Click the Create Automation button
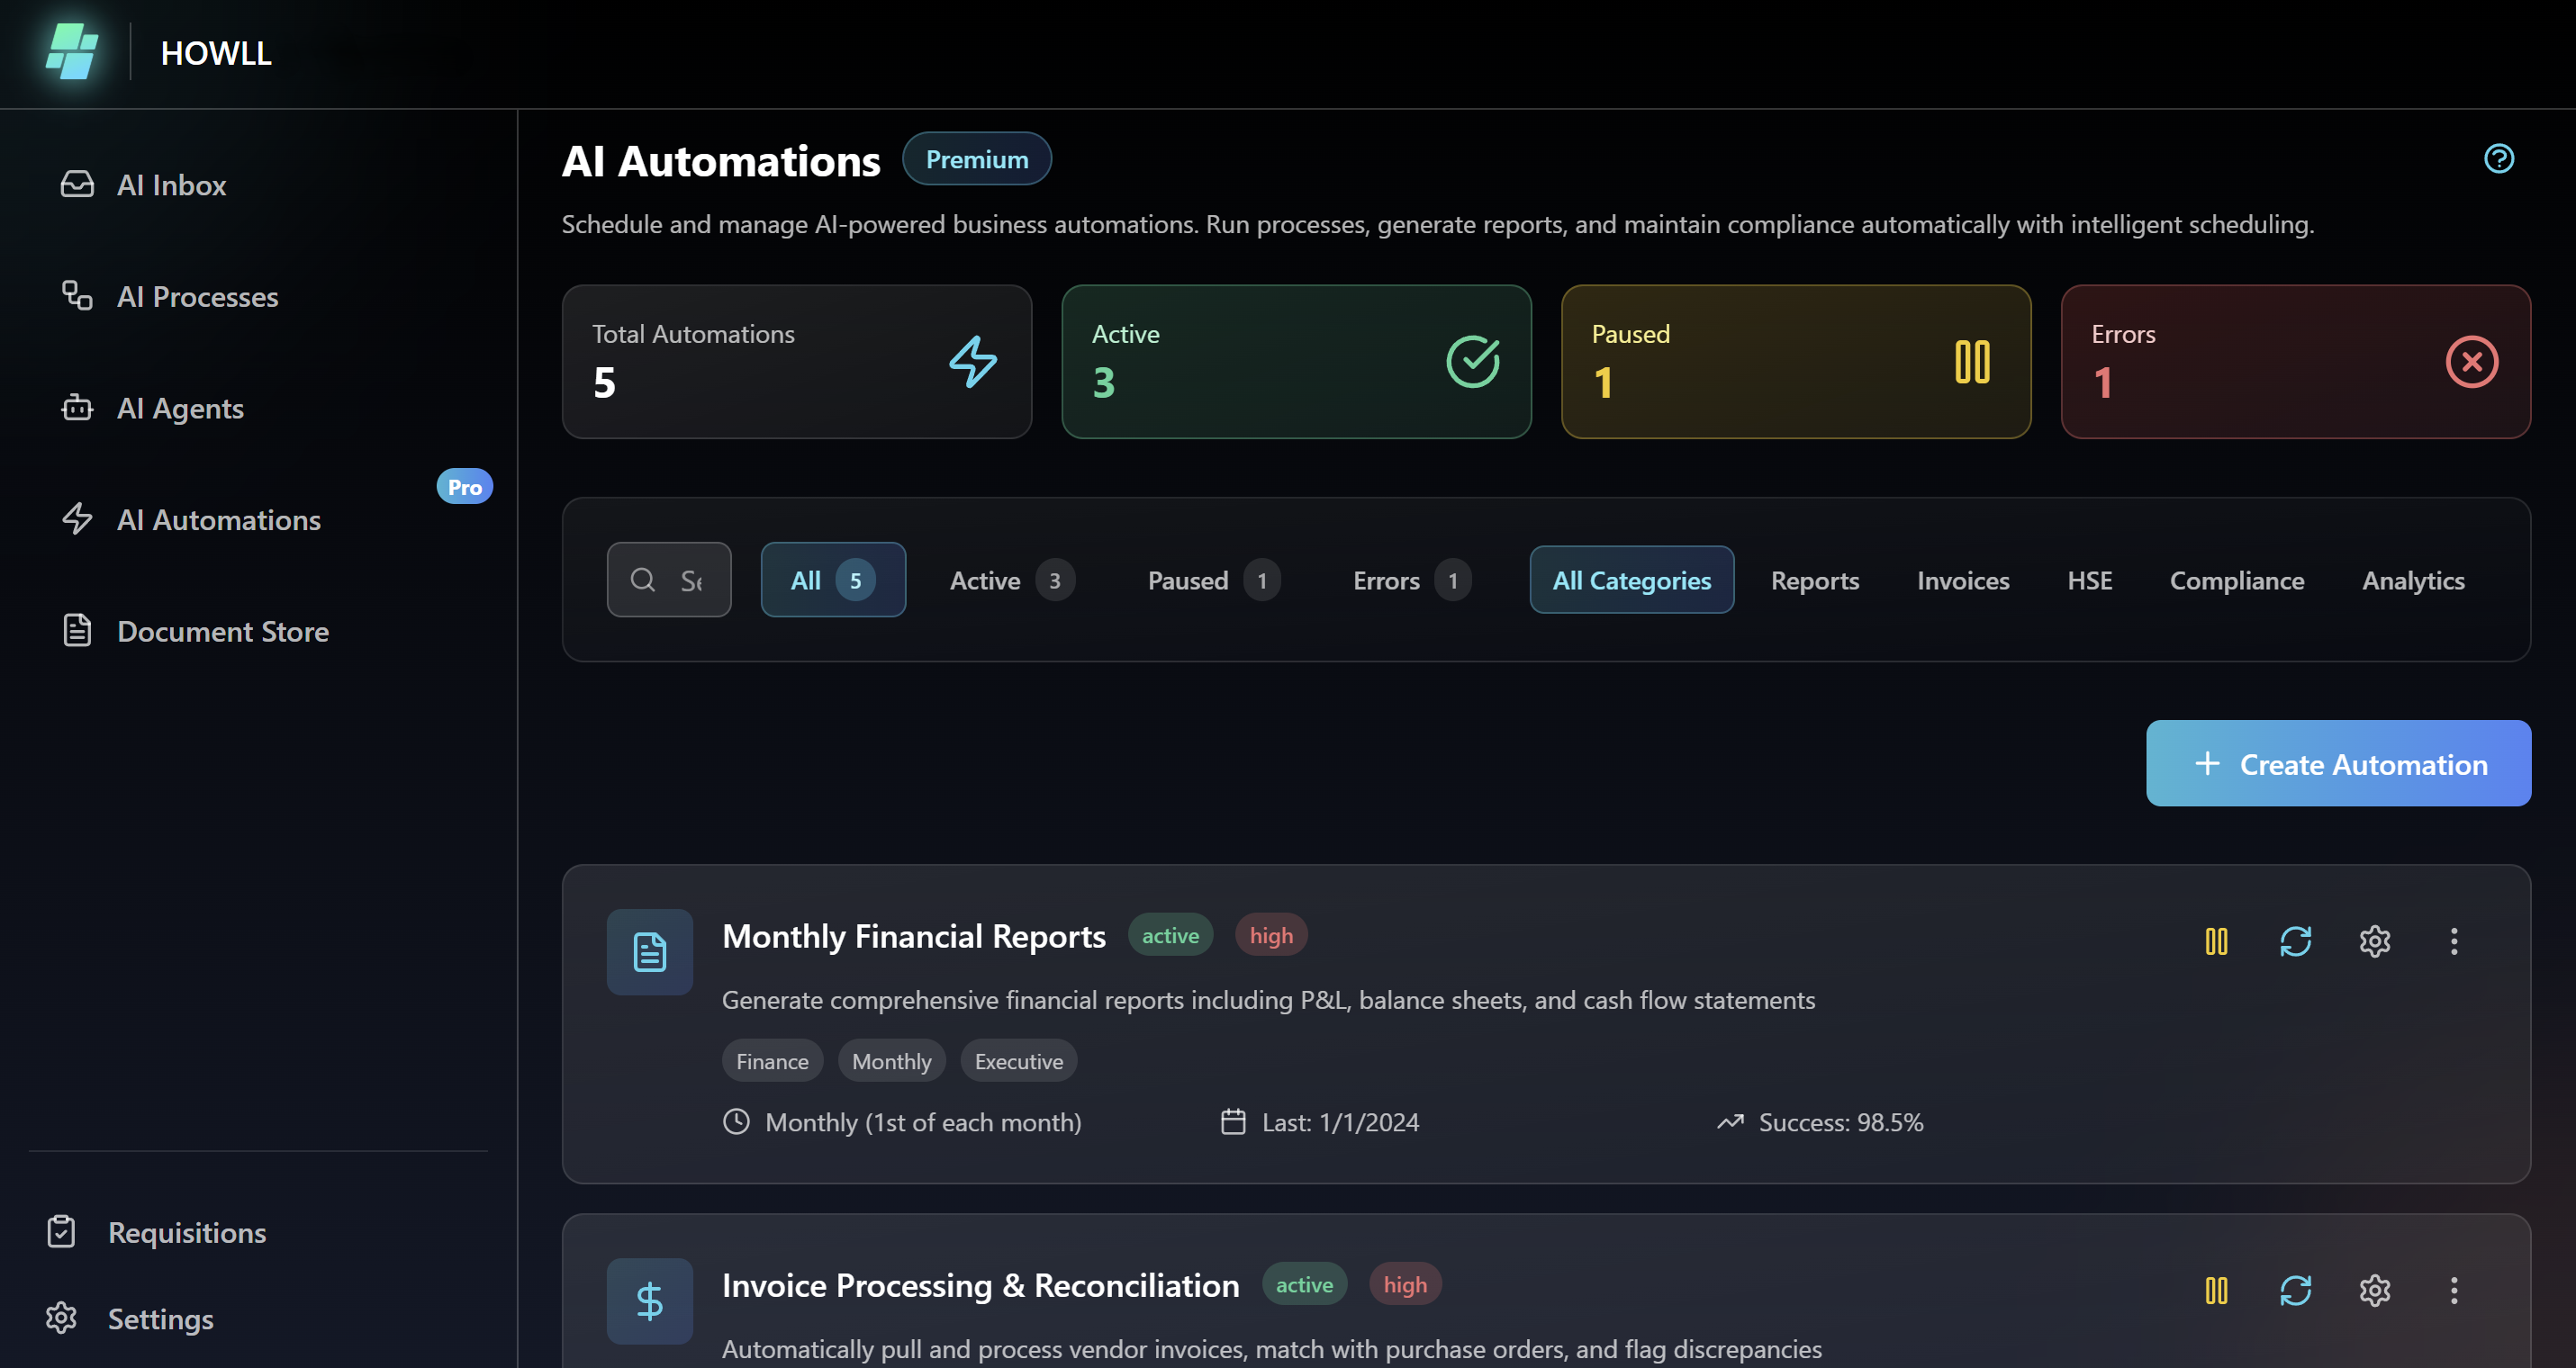 pos(2338,764)
